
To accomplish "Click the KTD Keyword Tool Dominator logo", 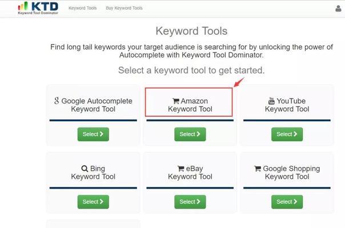I will tap(38, 8).
